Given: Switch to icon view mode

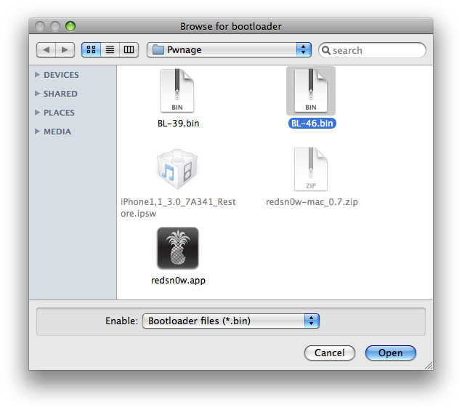Looking at the screenshot, I should [92, 49].
